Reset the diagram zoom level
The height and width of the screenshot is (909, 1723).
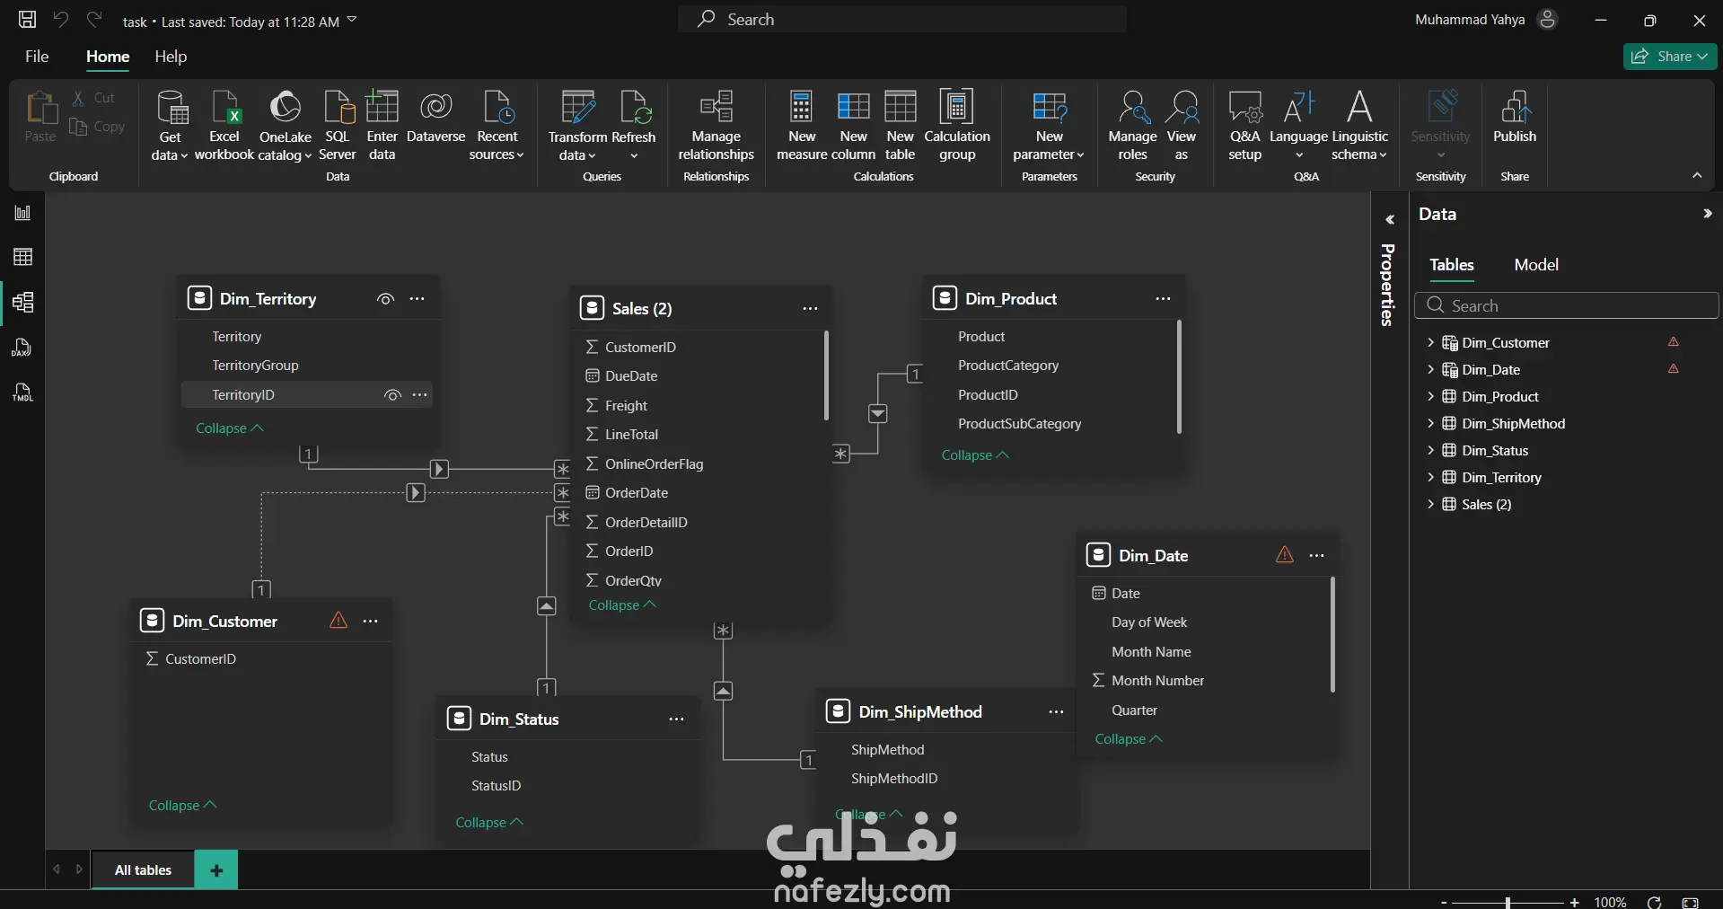1655,902
